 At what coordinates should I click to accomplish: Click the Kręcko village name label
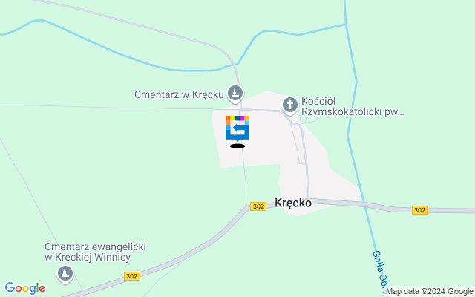pos(293,203)
